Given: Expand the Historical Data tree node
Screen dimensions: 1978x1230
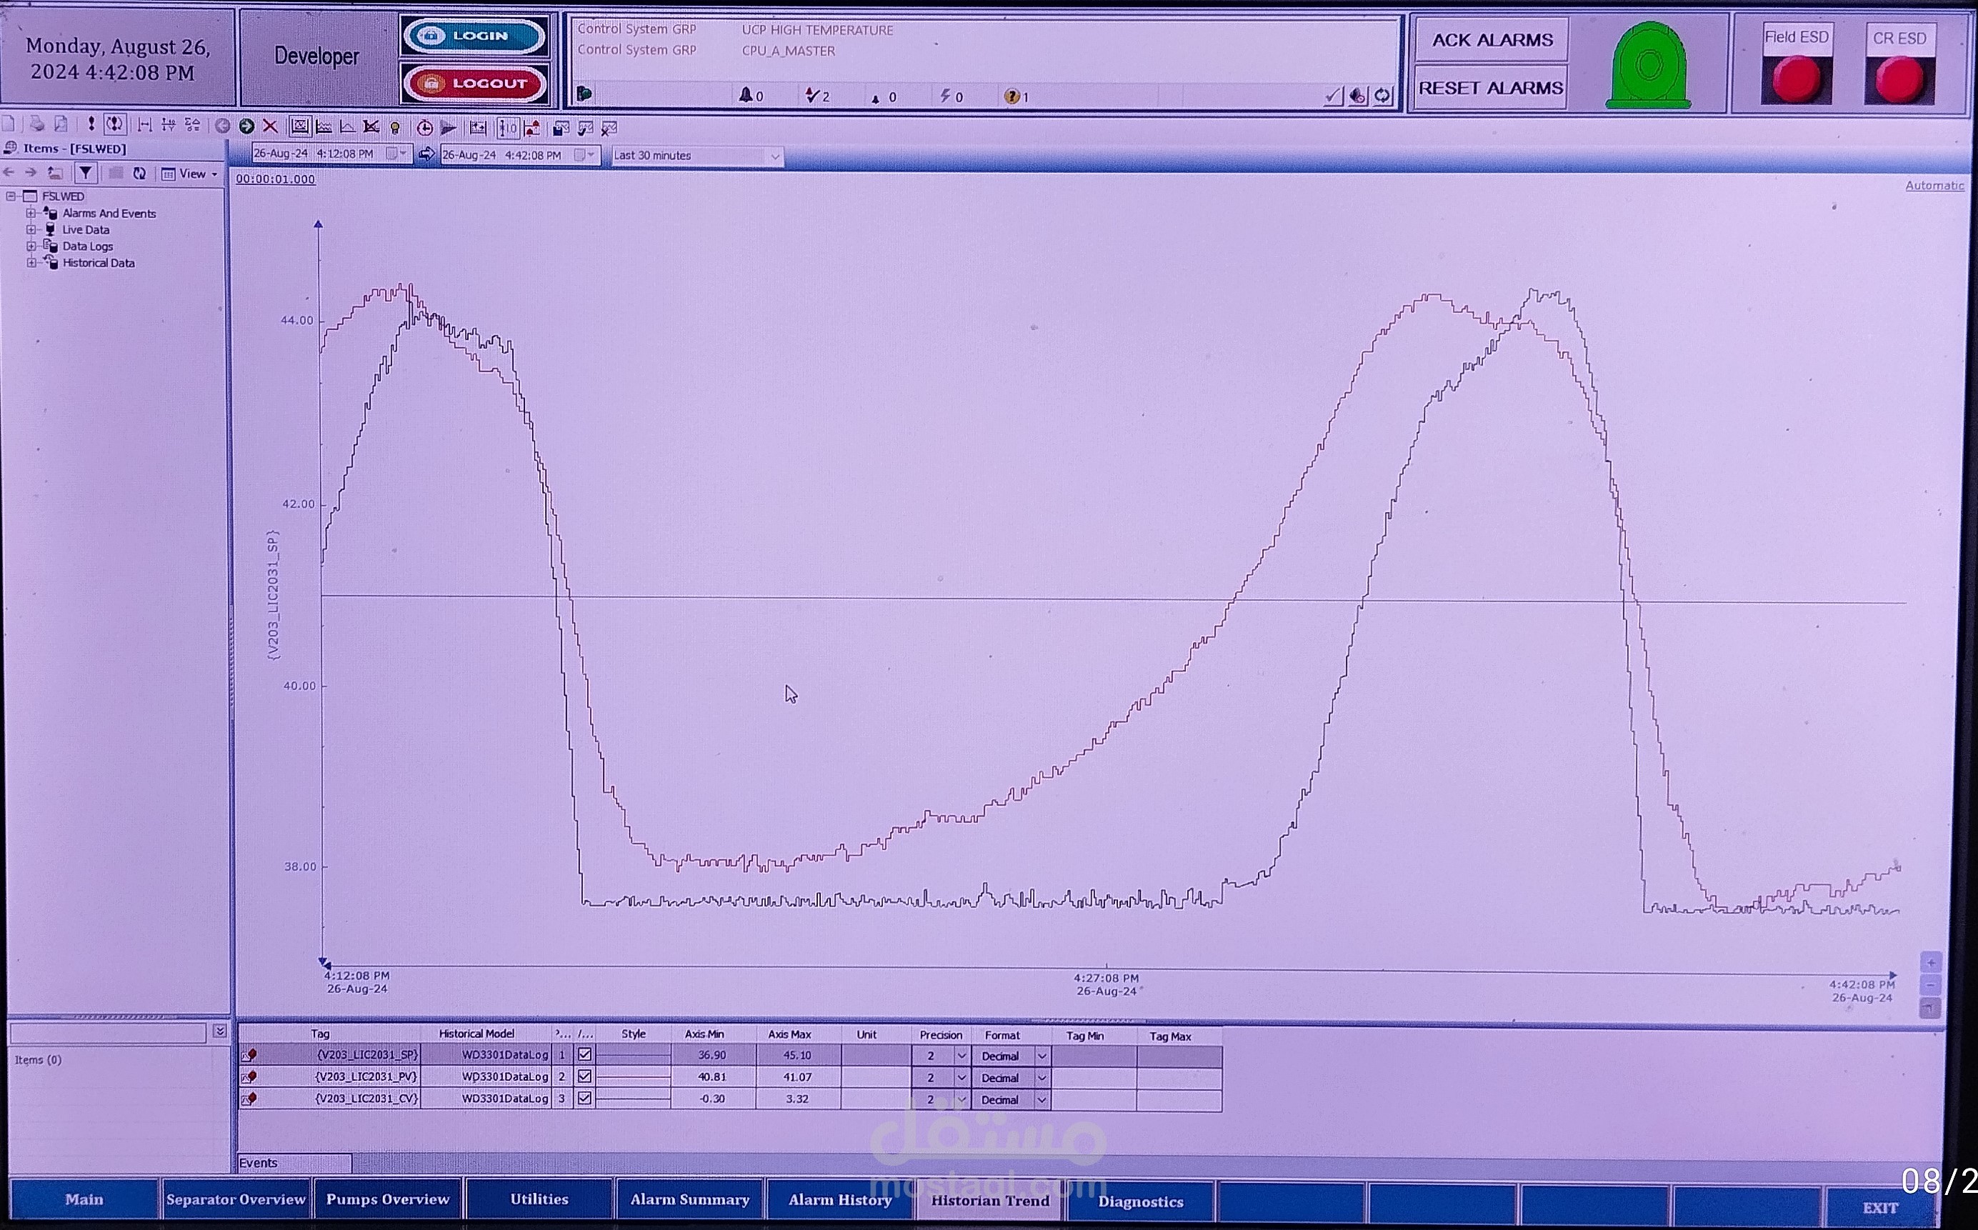Looking at the screenshot, I should click(x=31, y=263).
